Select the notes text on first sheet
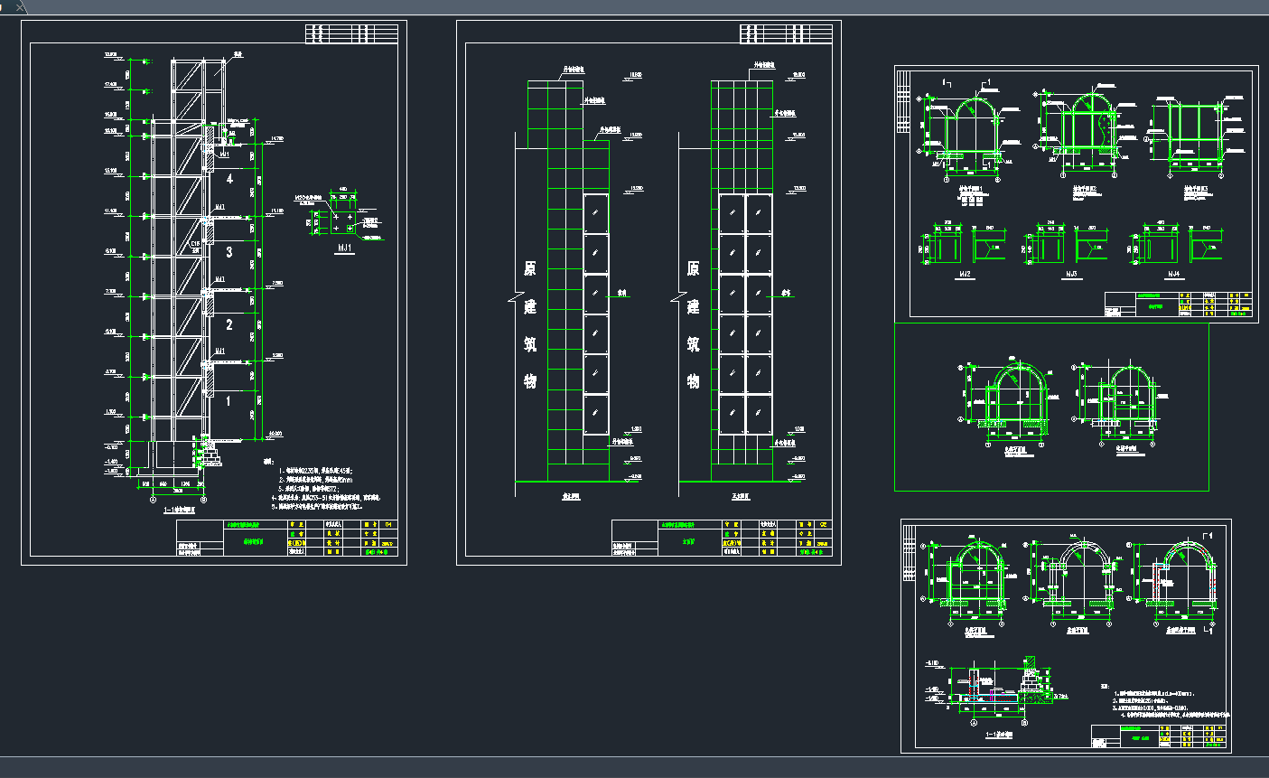The width and height of the screenshot is (1269, 778). point(327,490)
